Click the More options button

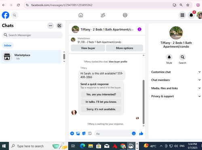(124, 48)
